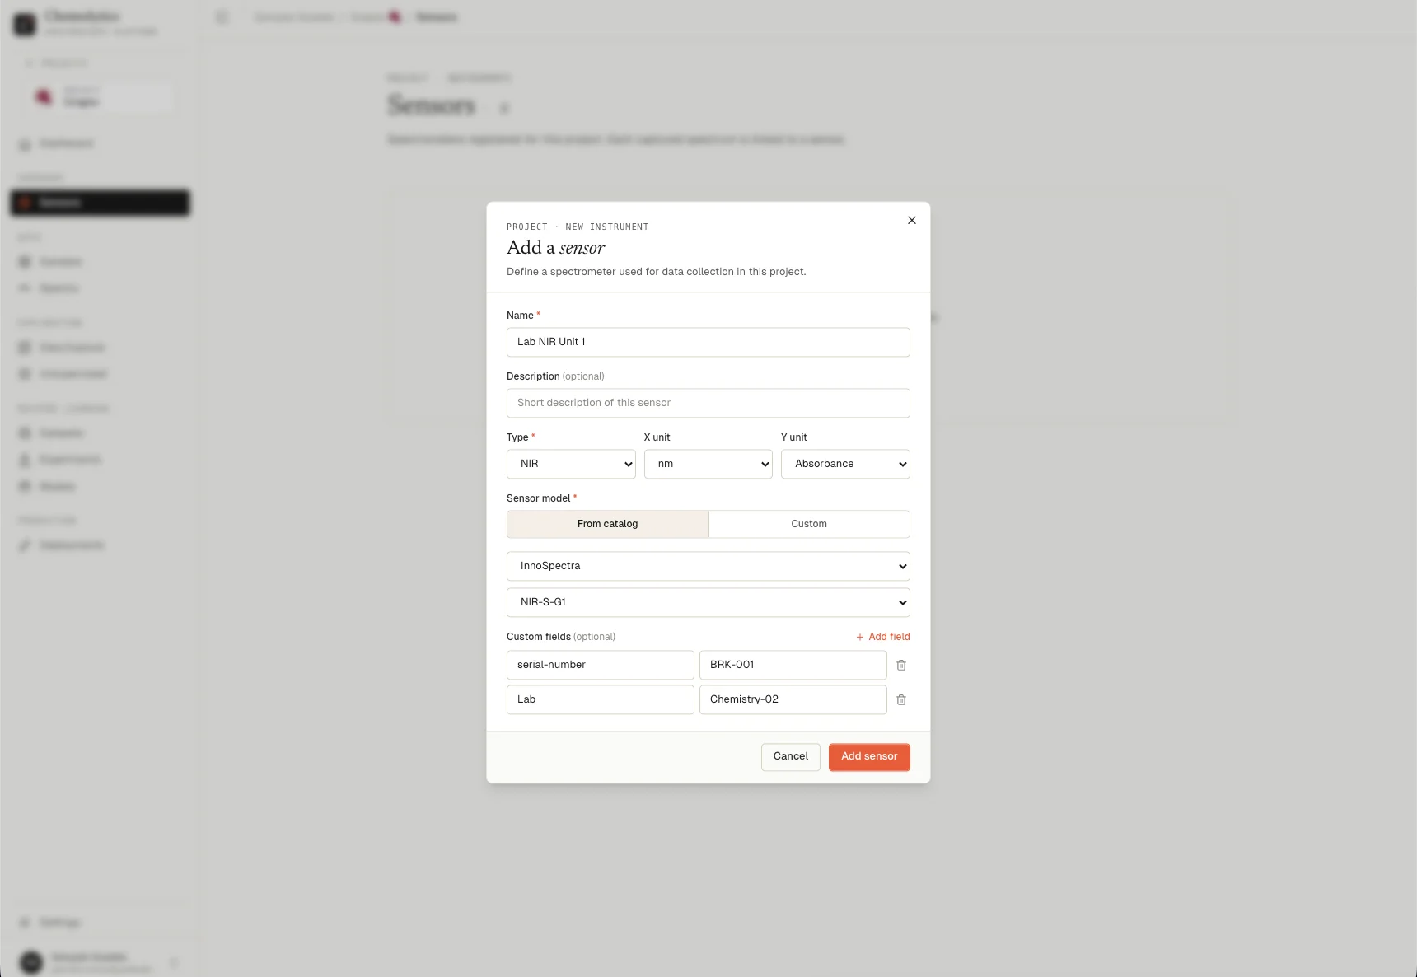
Task: Open the X unit dropdown showing nm
Action: pos(708,464)
